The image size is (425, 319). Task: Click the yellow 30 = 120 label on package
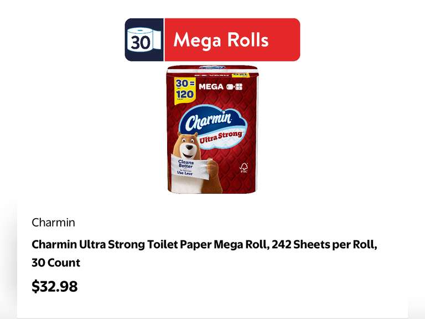pyautogui.click(x=185, y=90)
